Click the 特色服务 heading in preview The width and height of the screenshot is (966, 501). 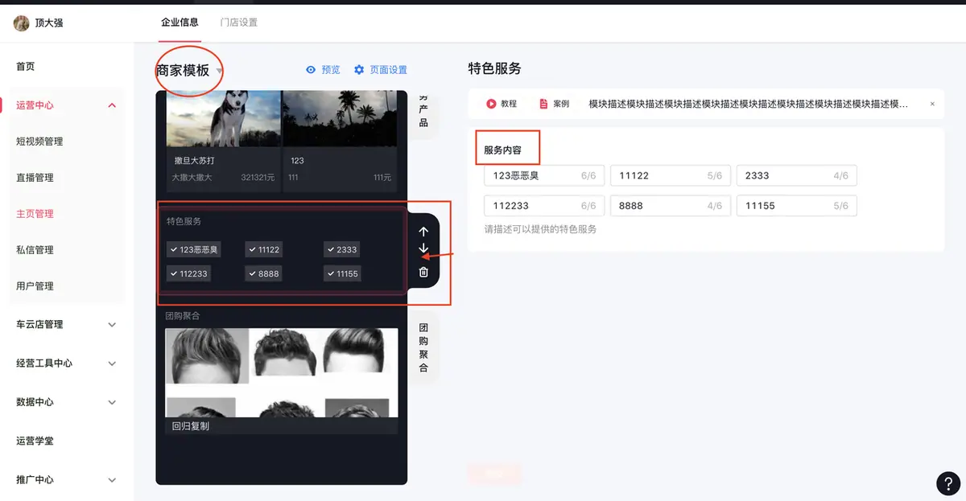tap(184, 221)
